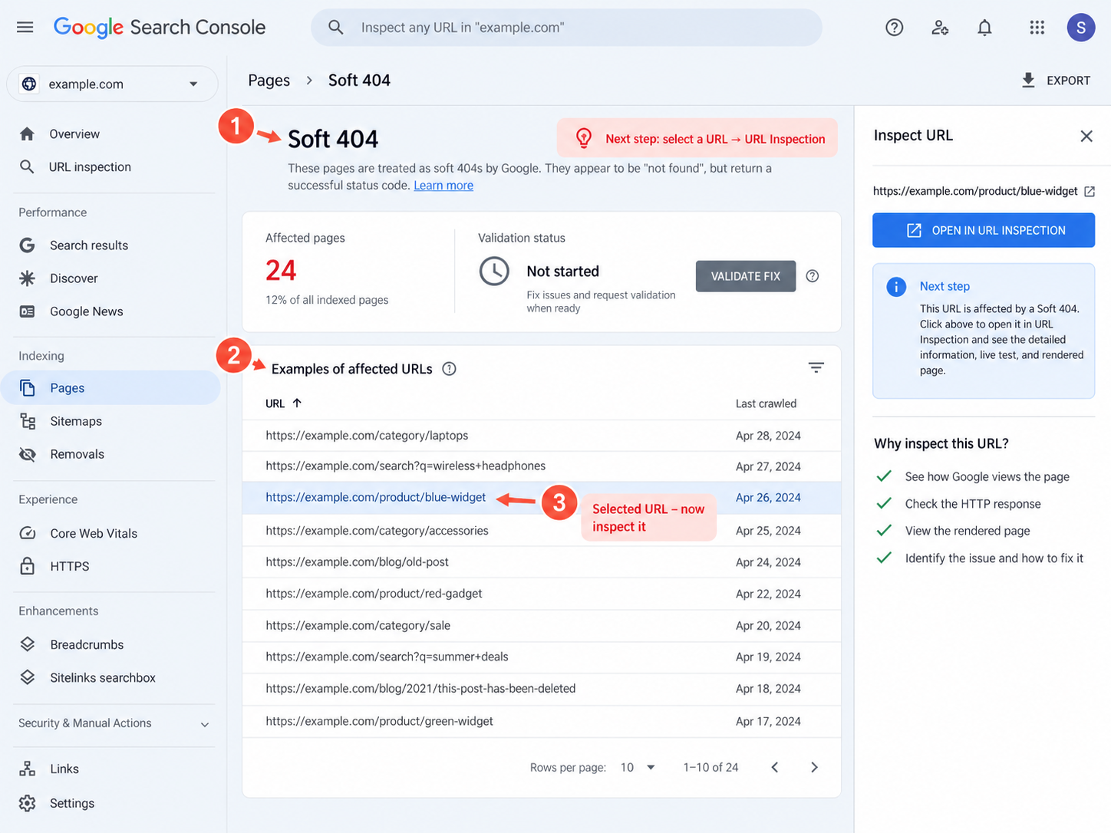This screenshot has height=833, width=1111.
Task: Open Settings in sidebar
Action: [72, 804]
